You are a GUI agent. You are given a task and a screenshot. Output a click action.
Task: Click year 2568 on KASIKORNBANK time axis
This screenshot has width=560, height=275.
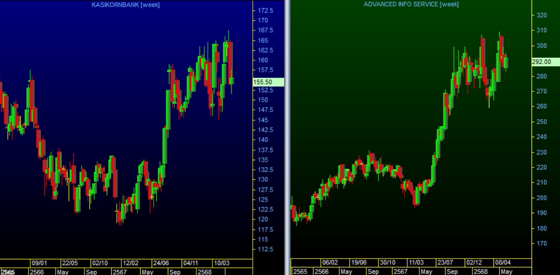(204, 272)
